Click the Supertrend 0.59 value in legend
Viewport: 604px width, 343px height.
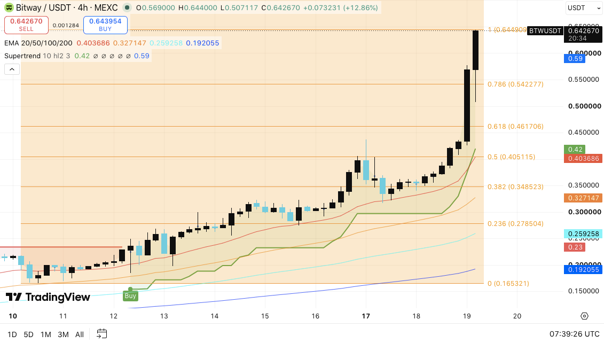click(x=142, y=56)
